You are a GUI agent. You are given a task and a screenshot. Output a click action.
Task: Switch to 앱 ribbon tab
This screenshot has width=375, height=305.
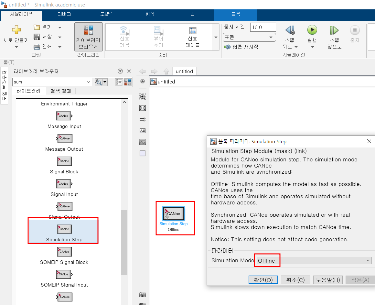click(193, 14)
